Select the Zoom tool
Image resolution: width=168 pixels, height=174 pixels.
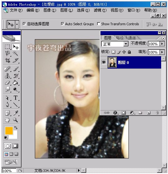(x=16, y=120)
